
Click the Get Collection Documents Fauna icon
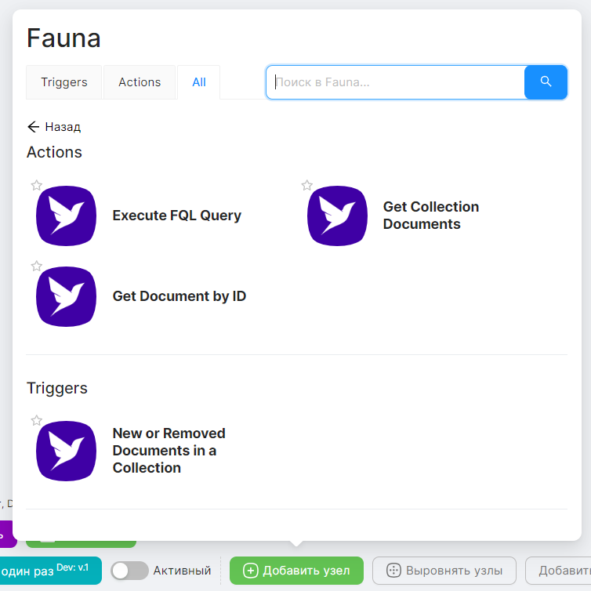coord(337,216)
